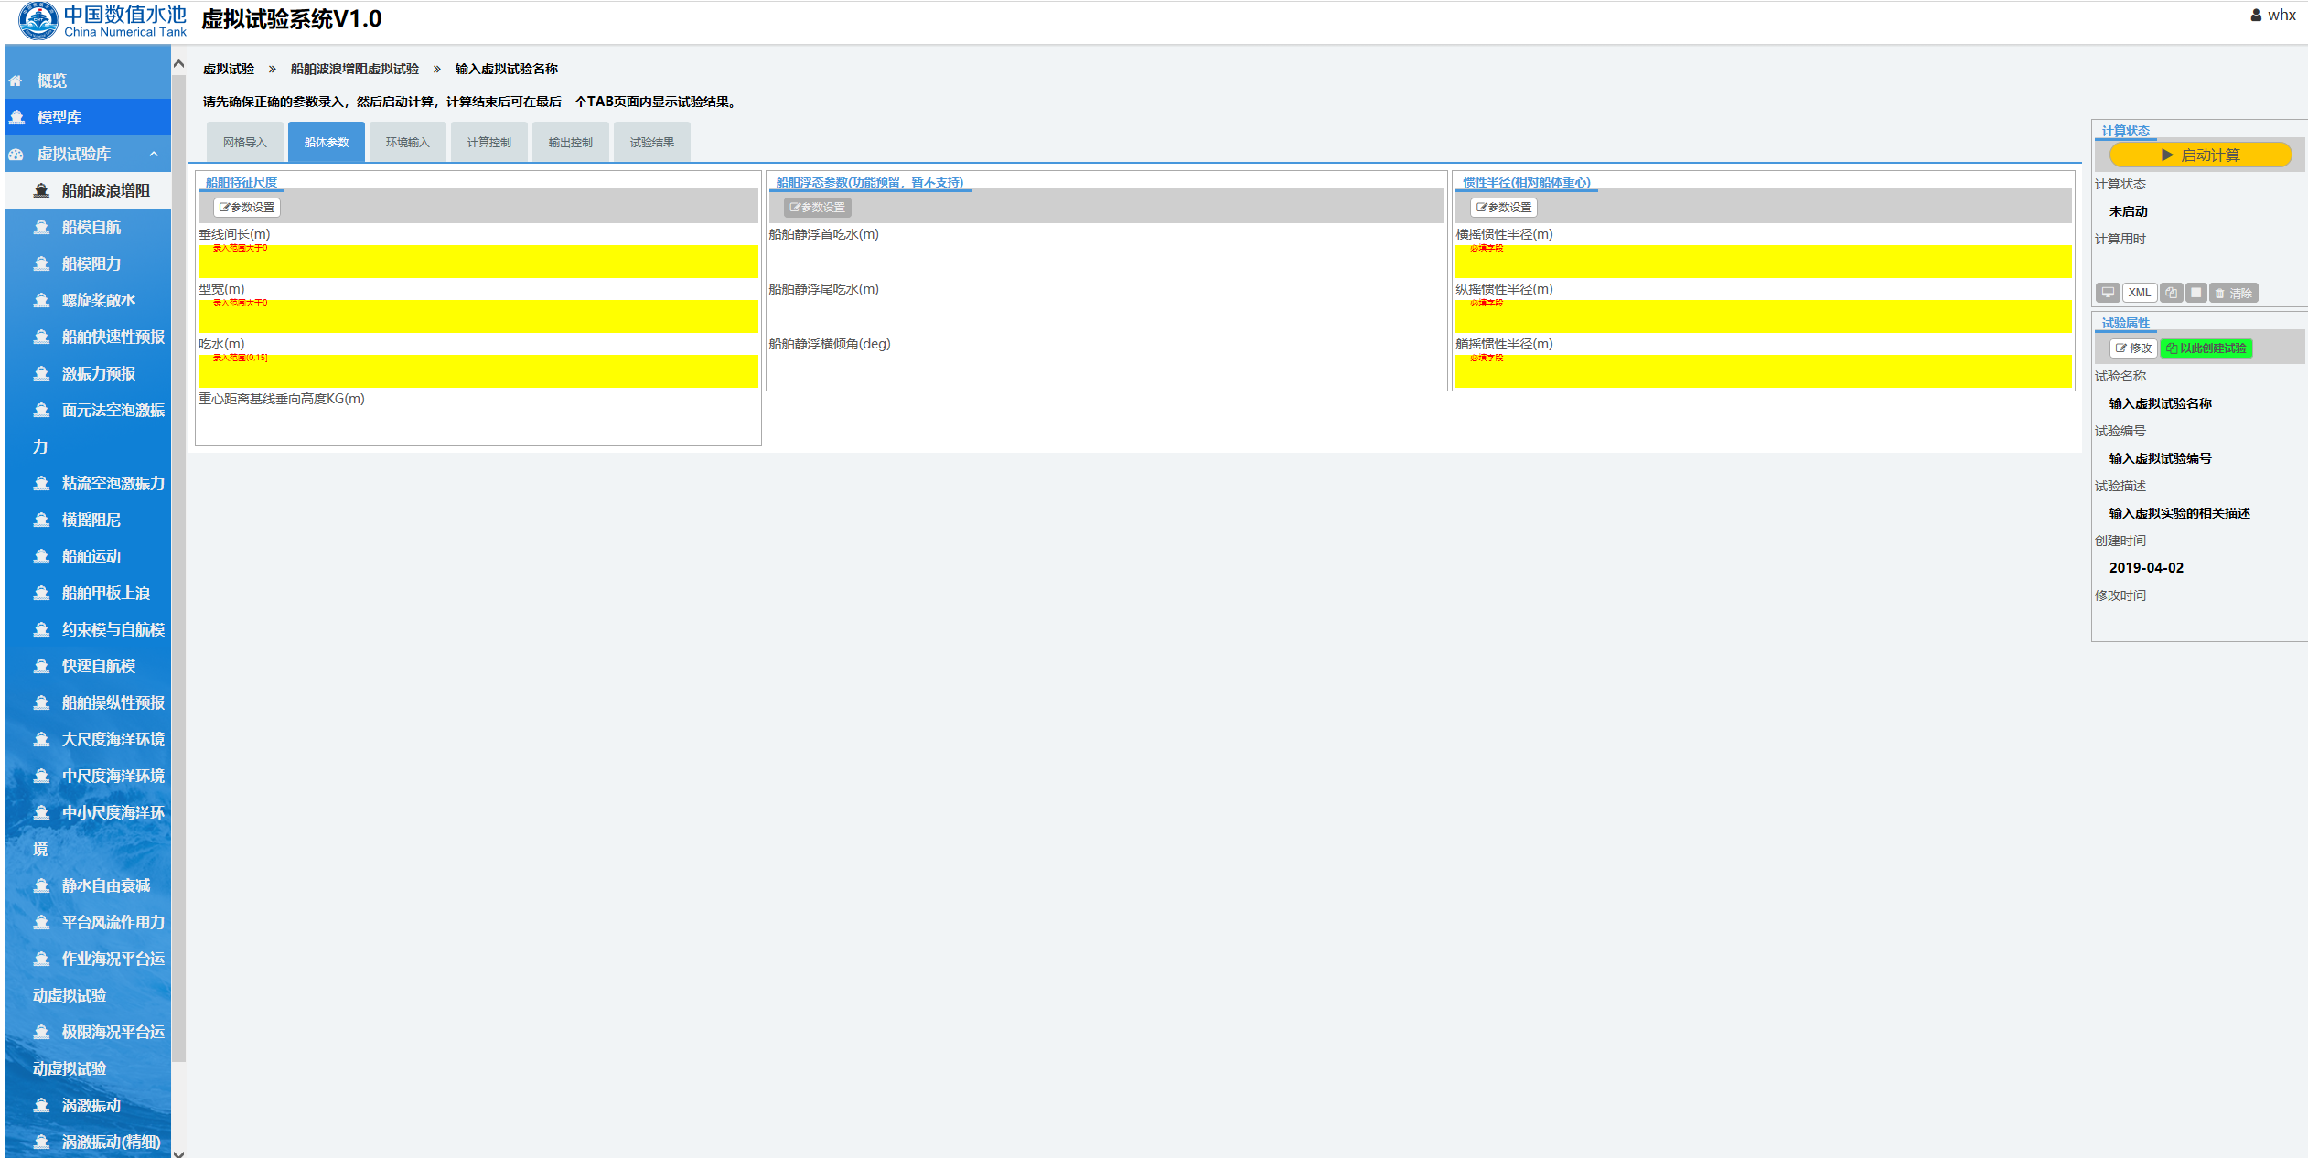Screen dimensions: 2308x1158
Task: Collapse the 虚拟试验库 sidebar group
Action: (154, 154)
